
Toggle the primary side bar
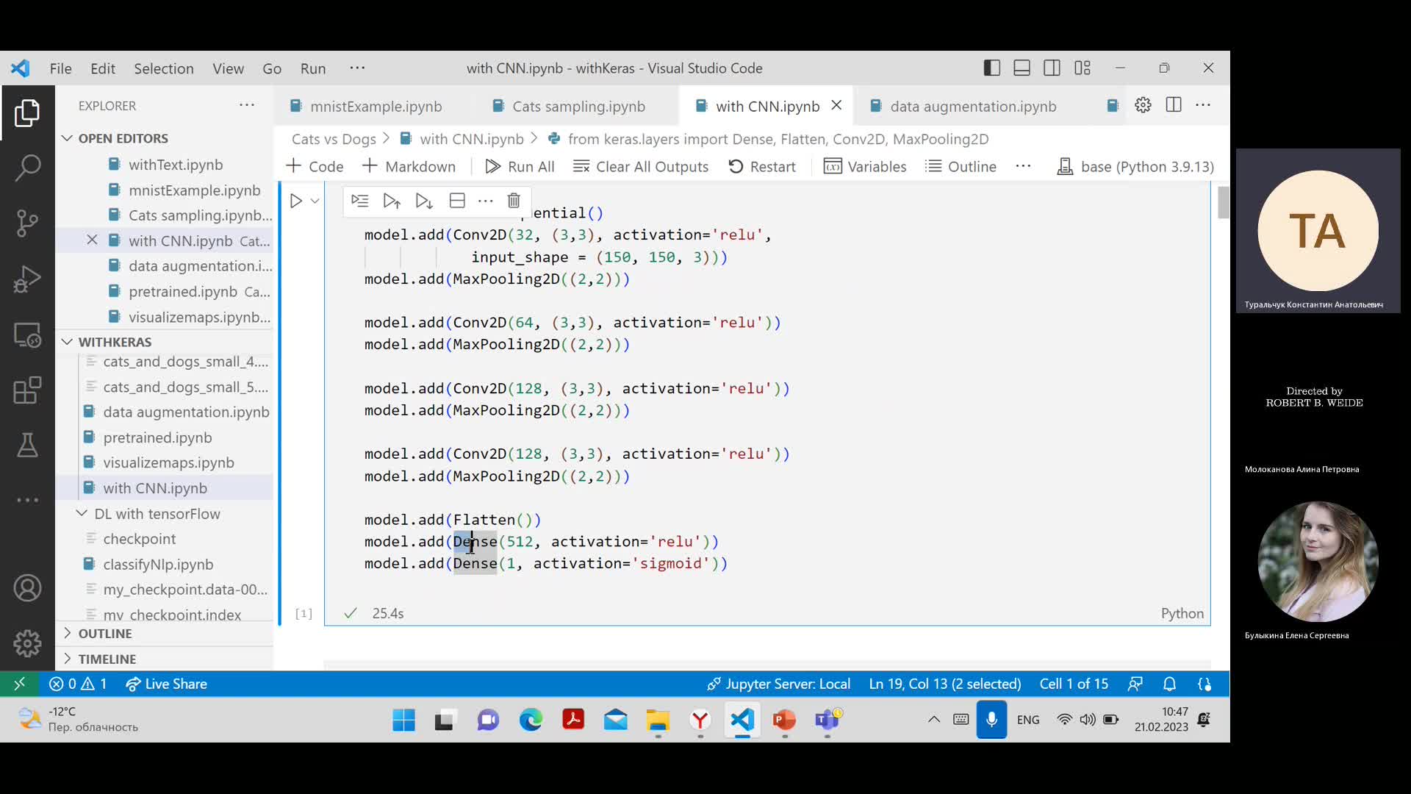(x=992, y=68)
